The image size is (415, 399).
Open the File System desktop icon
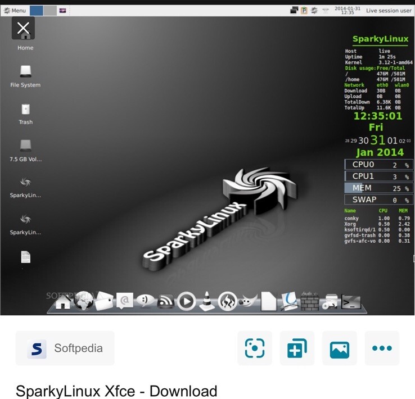(25, 76)
